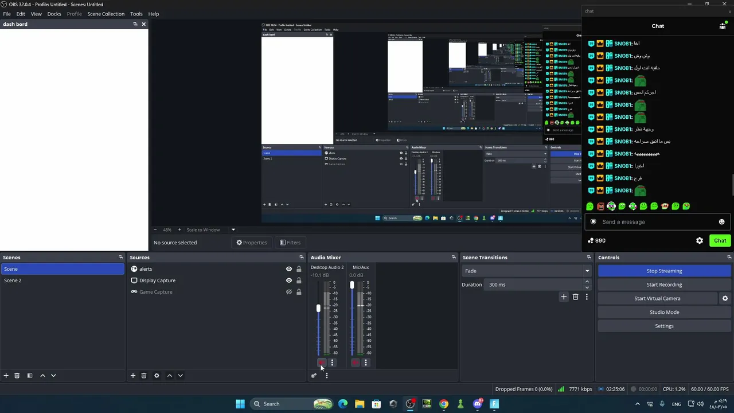Pop out the Sources dock

(x=302, y=258)
